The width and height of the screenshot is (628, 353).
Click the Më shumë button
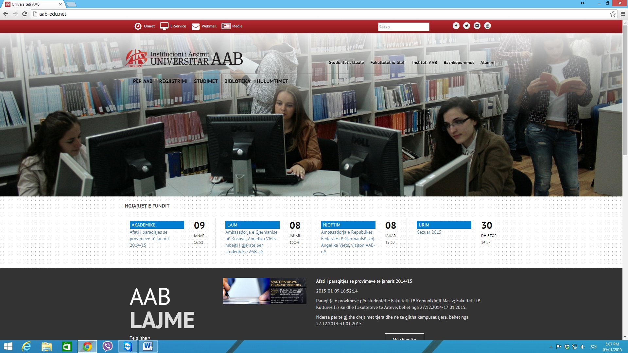tap(405, 337)
